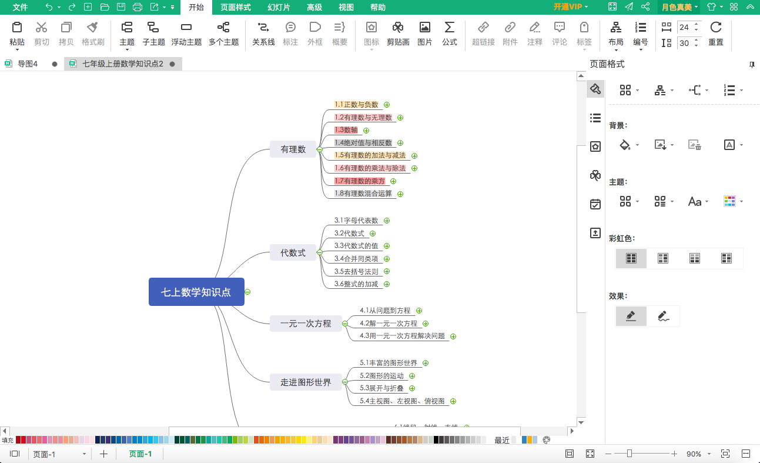This screenshot has height=463, width=760.
Task: Add a new page with plus button
Action: (x=103, y=454)
